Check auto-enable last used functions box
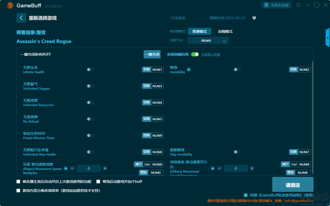Viewport: 330px width, 206px height. [18, 182]
